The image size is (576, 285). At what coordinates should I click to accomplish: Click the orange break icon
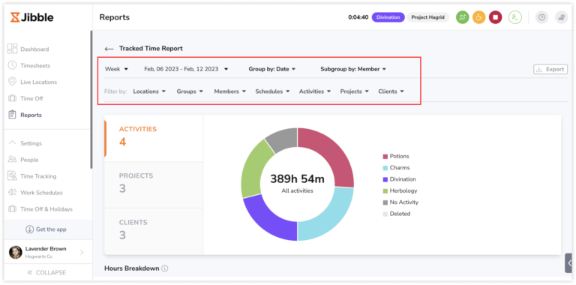pyautogui.click(x=478, y=17)
